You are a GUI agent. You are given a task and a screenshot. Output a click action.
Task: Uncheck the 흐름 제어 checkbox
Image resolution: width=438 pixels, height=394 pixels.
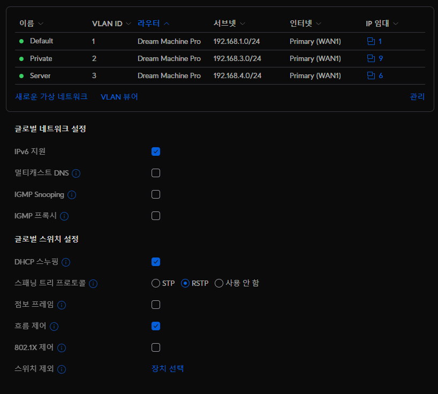coord(156,326)
